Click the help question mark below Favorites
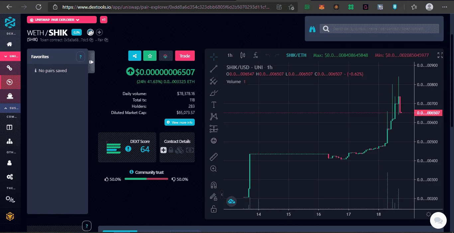Screen dimensions: 454x233 pos(86,226)
